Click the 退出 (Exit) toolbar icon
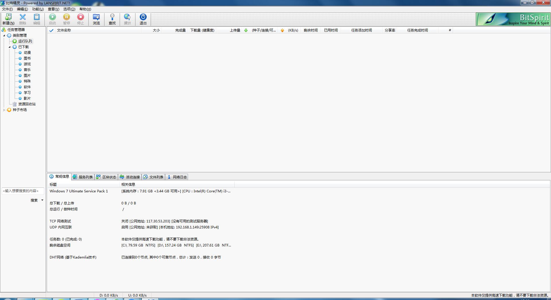Image resolution: width=551 pixels, height=300 pixels. pyautogui.click(x=143, y=19)
